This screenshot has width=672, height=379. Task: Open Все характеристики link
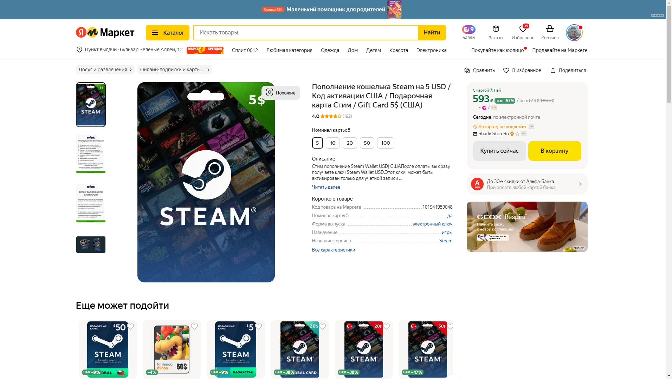(x=333, y=250)
